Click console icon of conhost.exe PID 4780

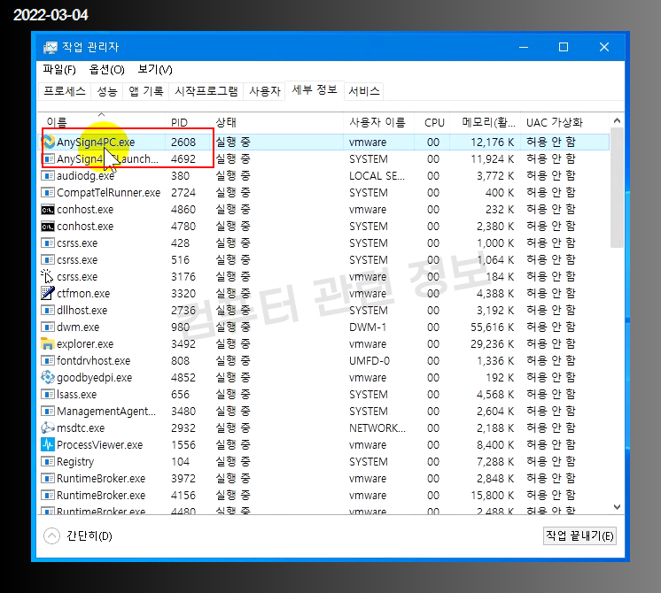click(48, 227)
